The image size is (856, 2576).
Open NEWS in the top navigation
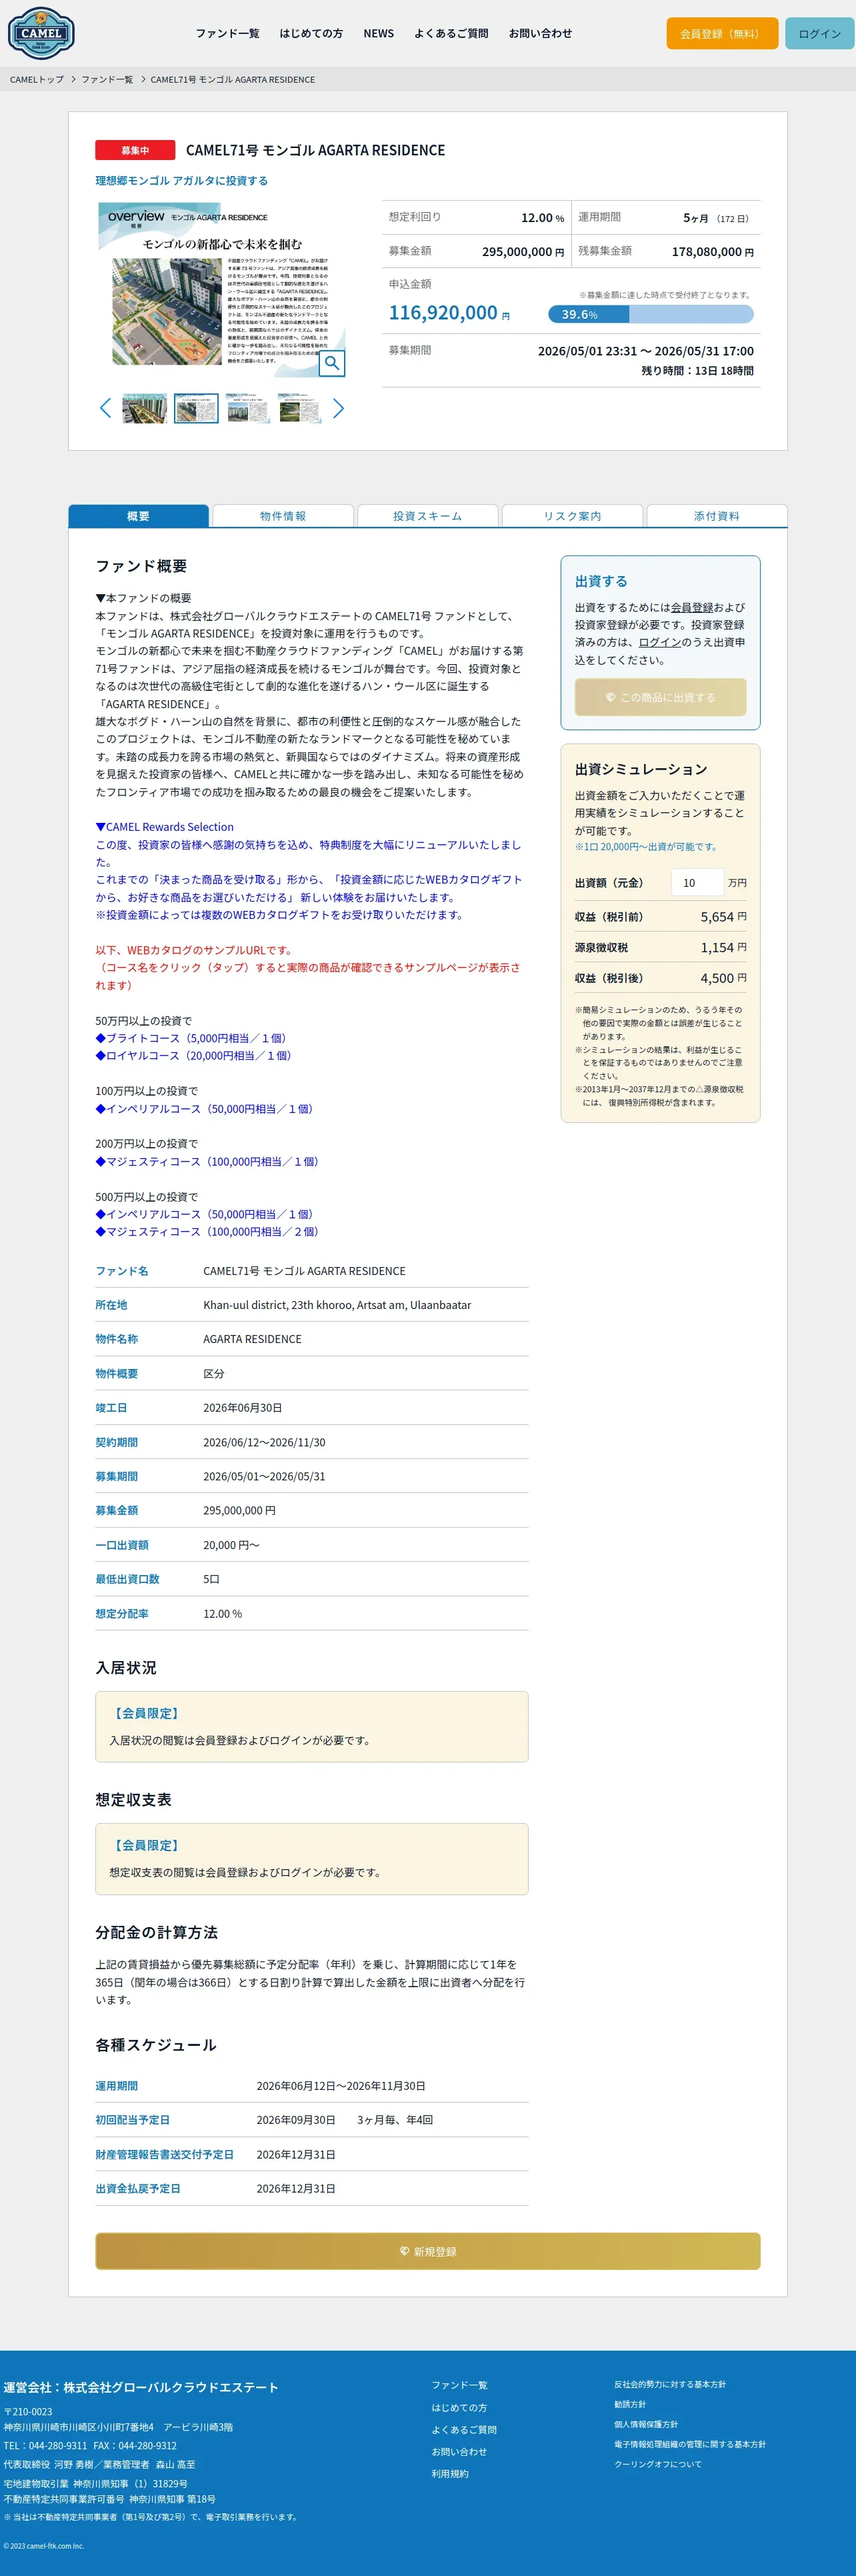coord(379,33)
